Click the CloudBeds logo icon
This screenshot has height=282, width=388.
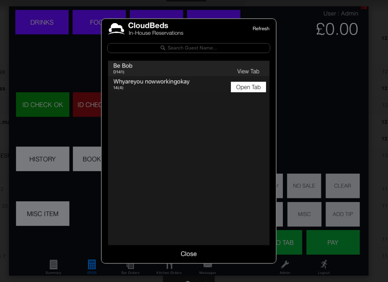click(x=116, y=29)
